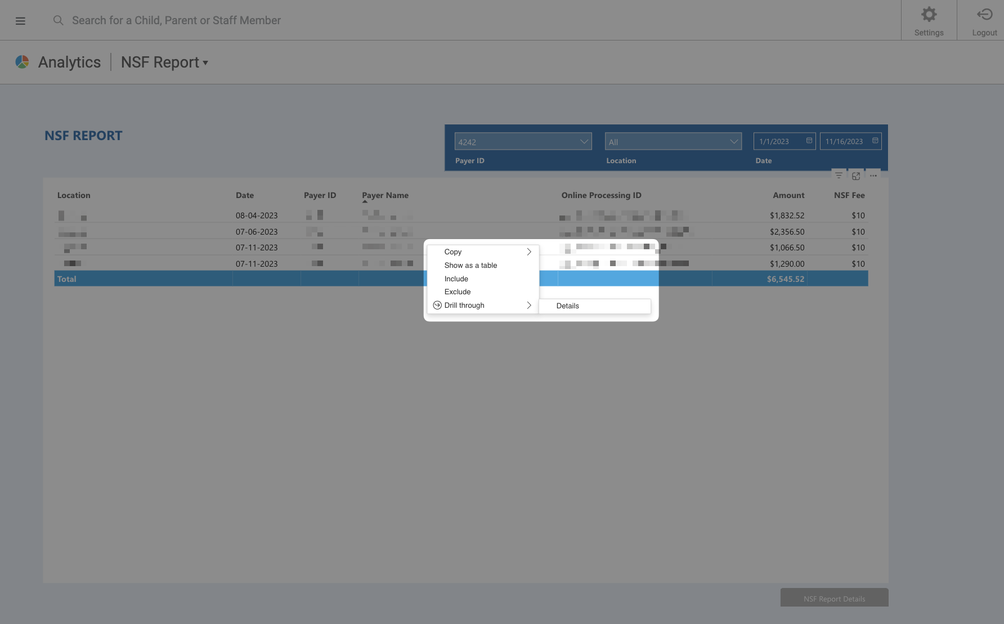The height and width of the screenshot is (624, 1004).
Task: Click the Logout icon
Action: 984,14
